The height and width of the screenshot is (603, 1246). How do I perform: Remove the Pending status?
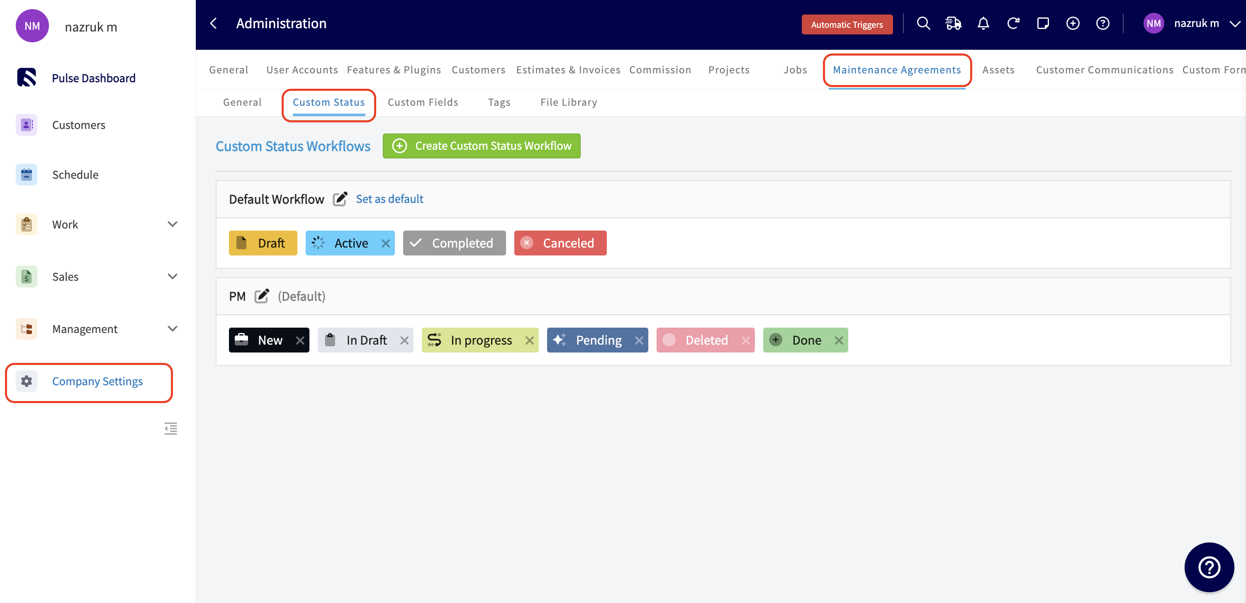tap(639, 340)
